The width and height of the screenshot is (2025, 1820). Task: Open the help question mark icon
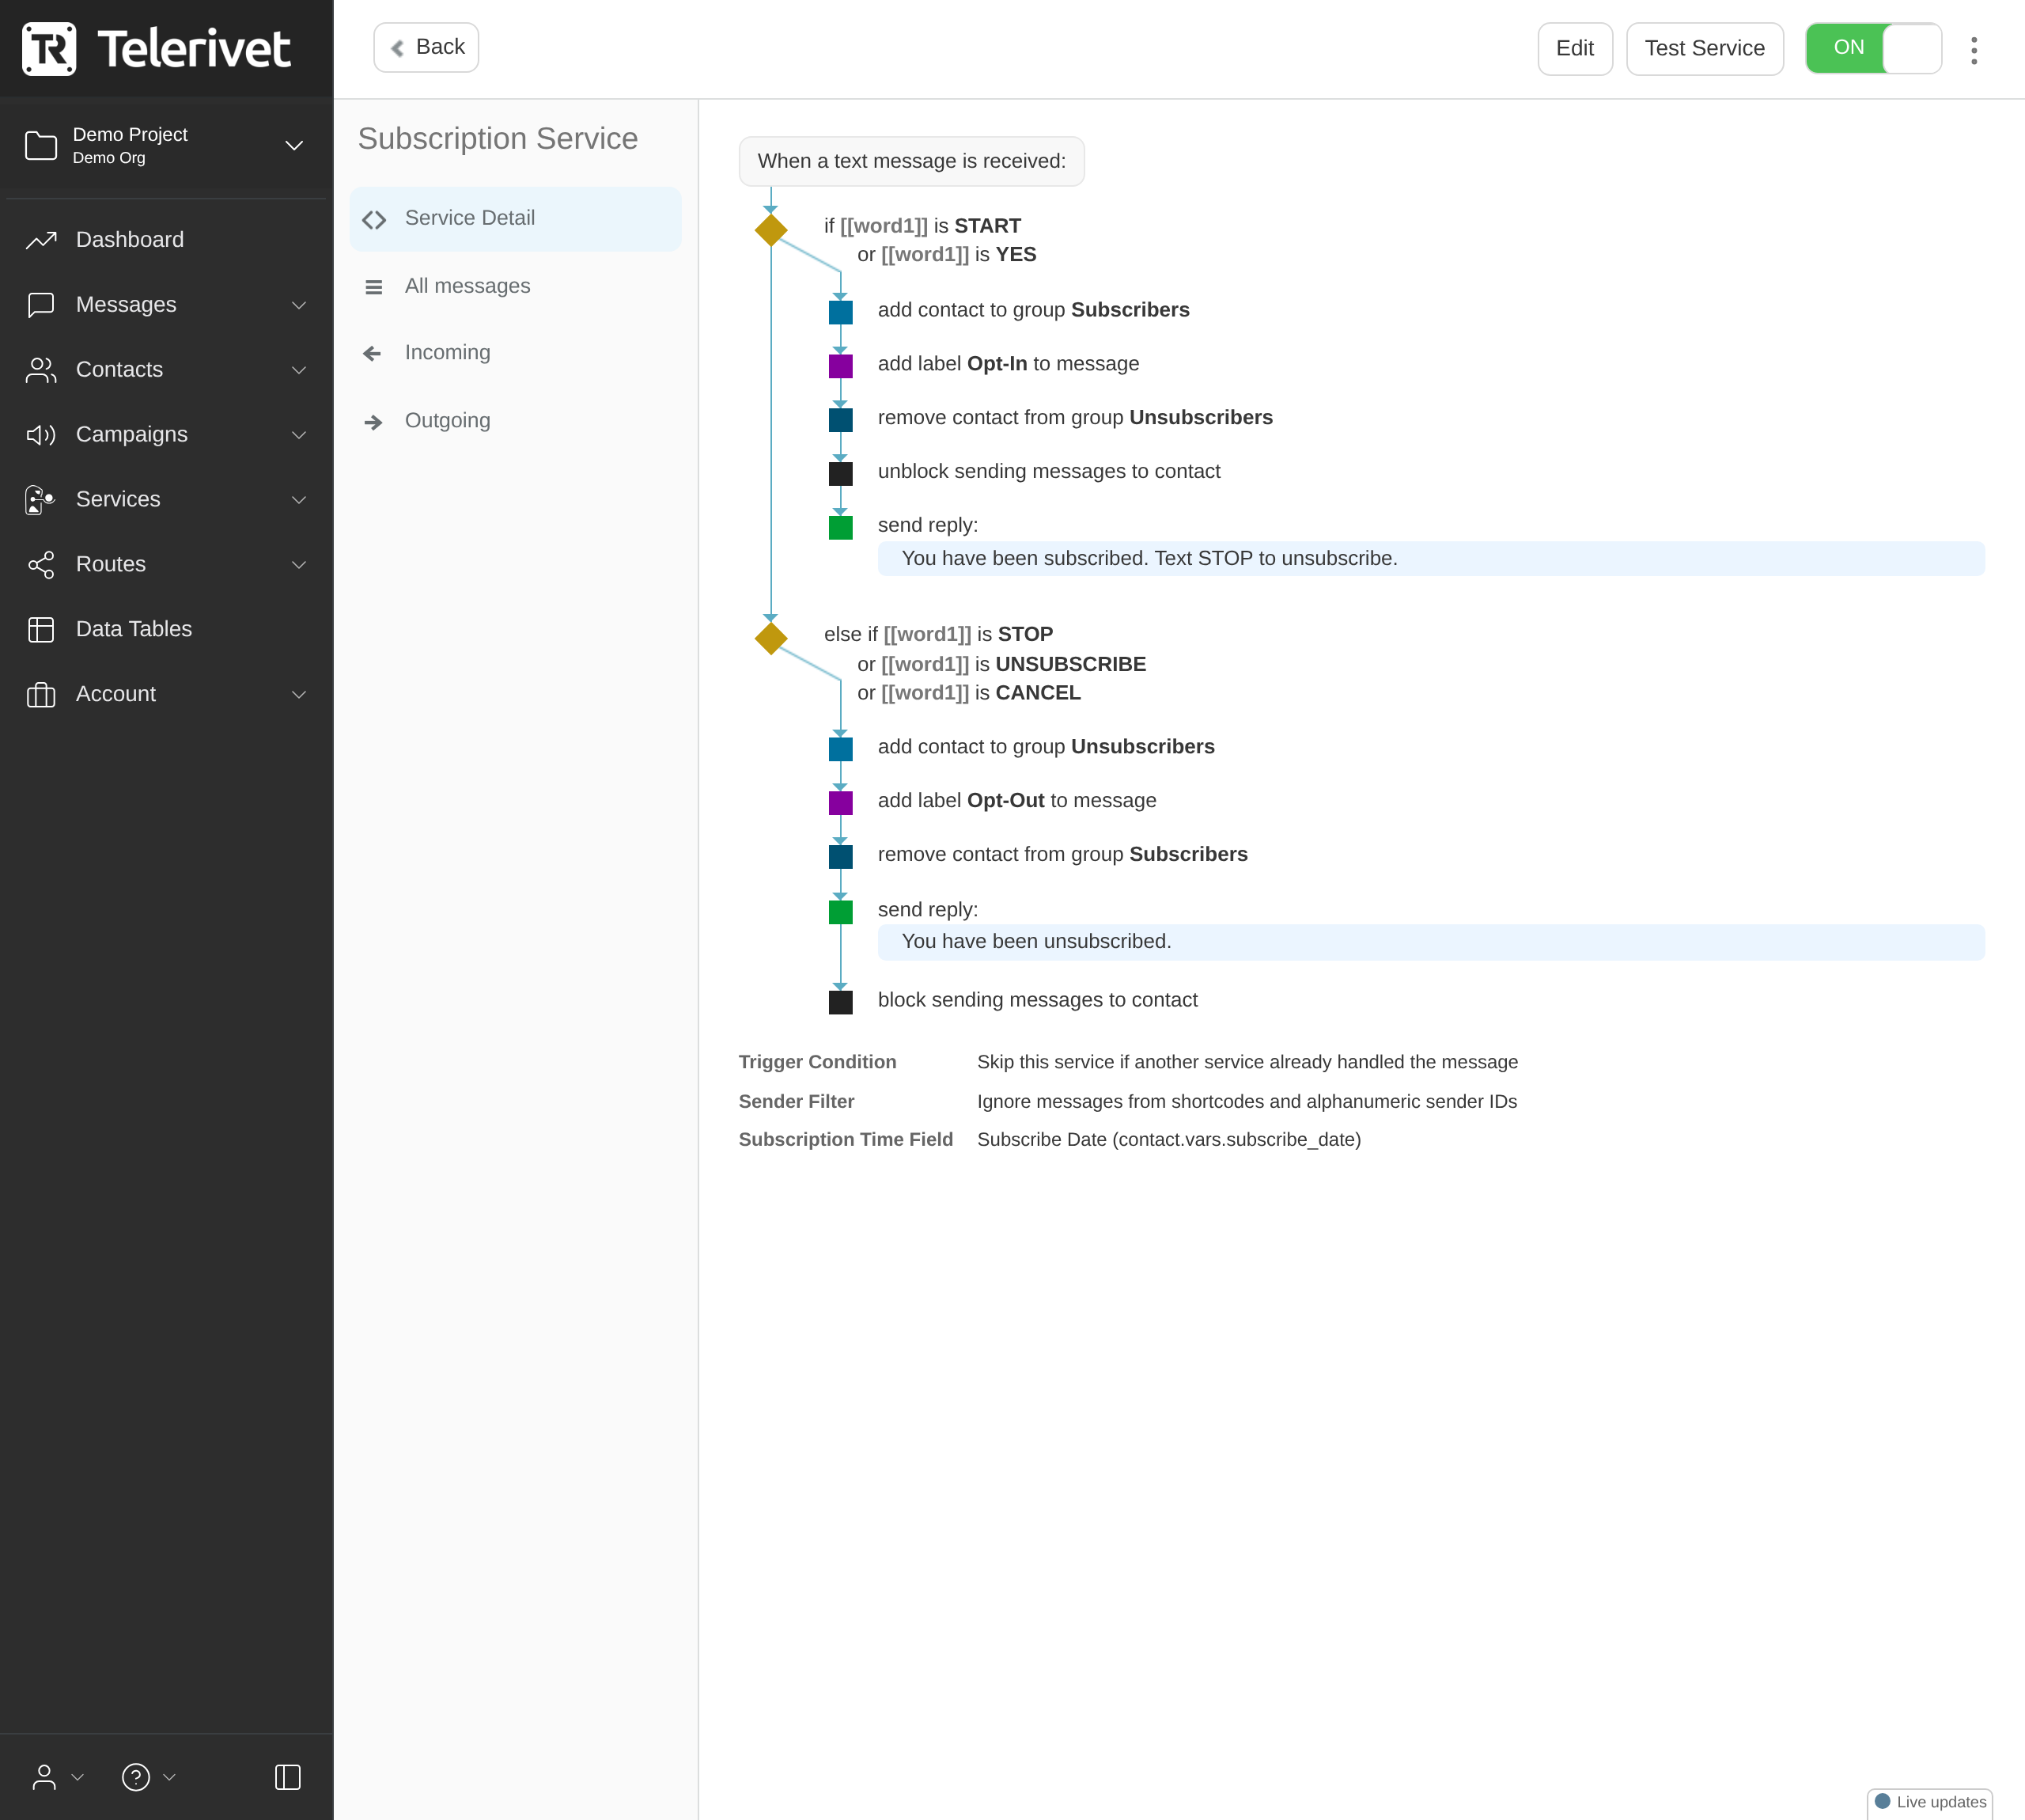[x=136, y=1777]
